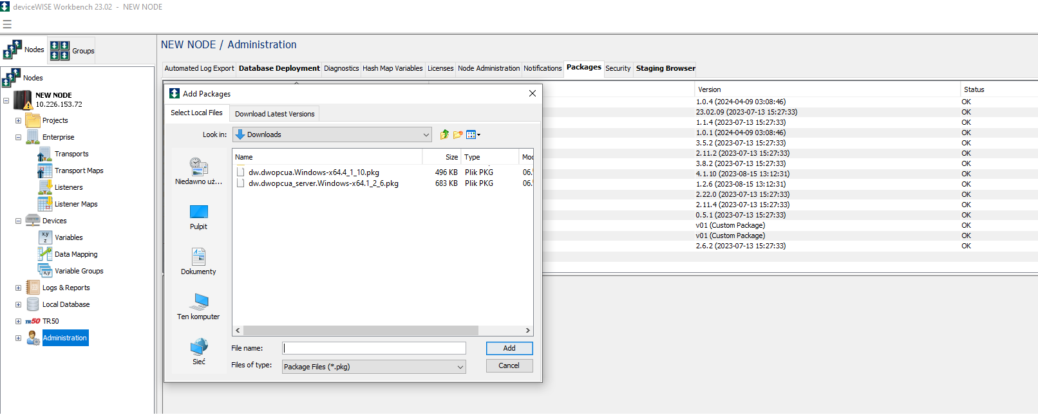Open the Variables tree icon
Viewport: 1038px width, 415px height.
point(45,237)
